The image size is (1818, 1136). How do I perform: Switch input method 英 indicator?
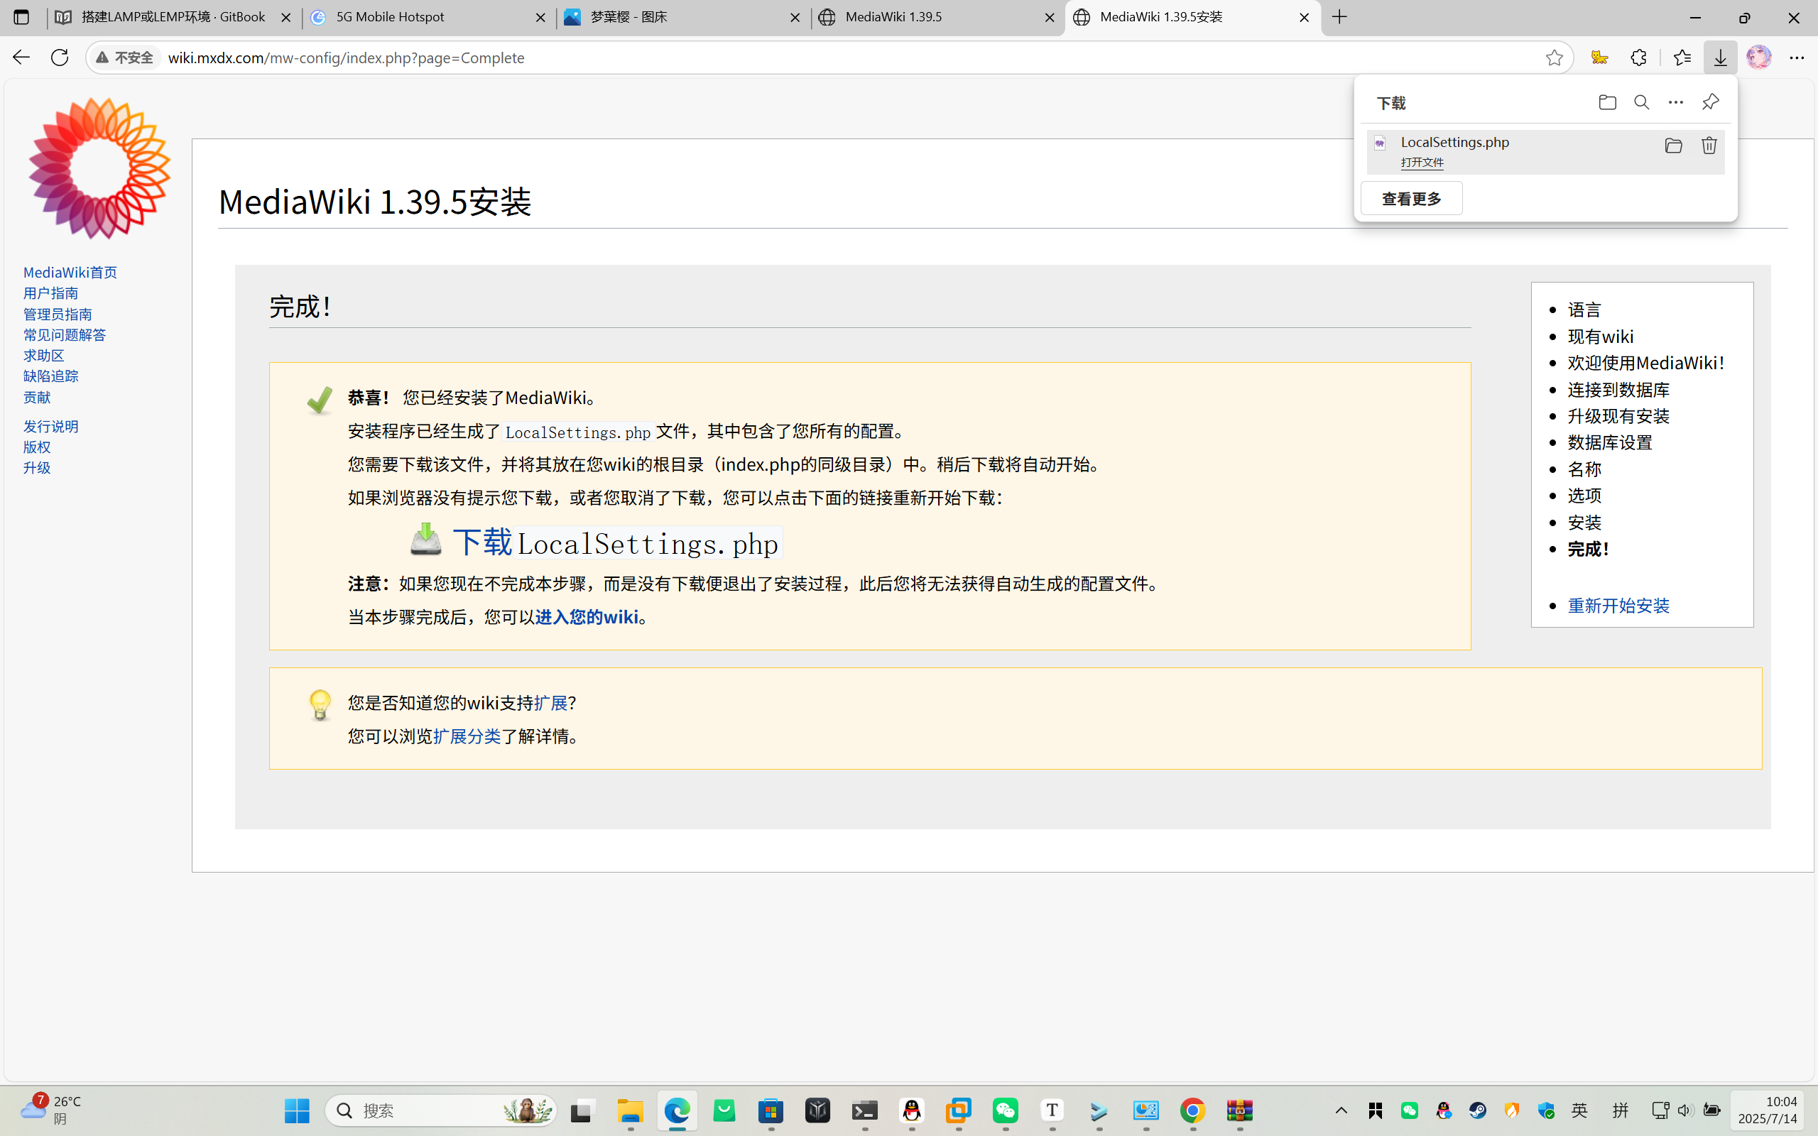tap(1580, 1110)
